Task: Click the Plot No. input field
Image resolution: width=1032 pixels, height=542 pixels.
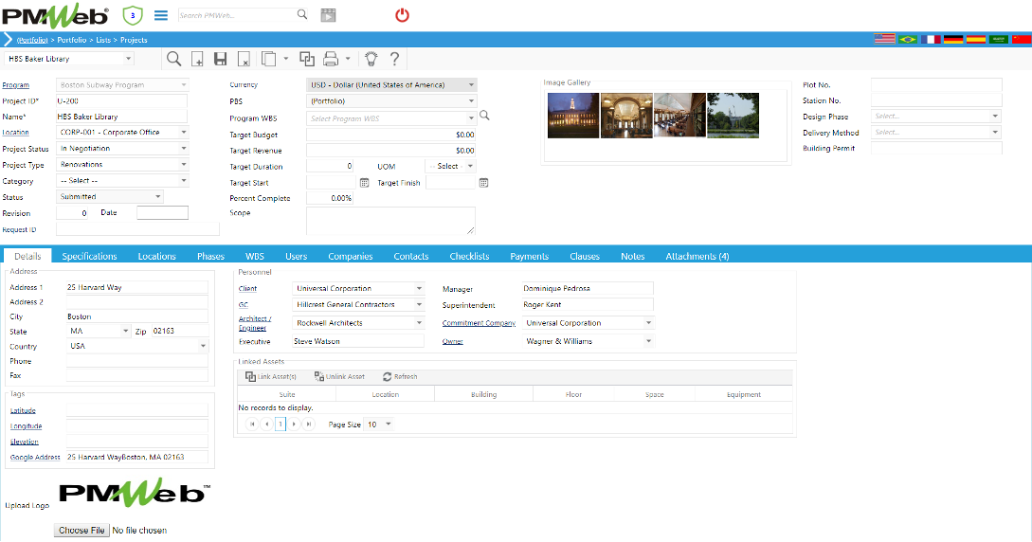Action: 936,85
